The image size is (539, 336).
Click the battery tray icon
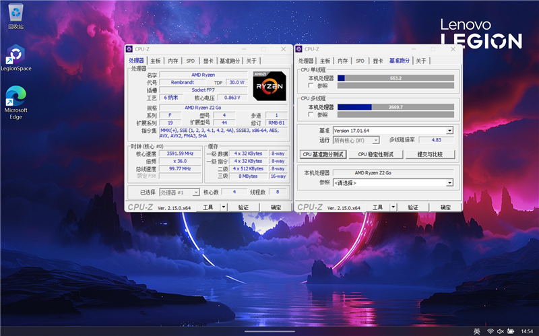click(x=511, y=331)
